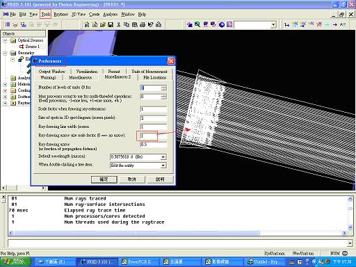Expand the Materials folder in the tree
The image size is (356, 267).
[5, 84]
